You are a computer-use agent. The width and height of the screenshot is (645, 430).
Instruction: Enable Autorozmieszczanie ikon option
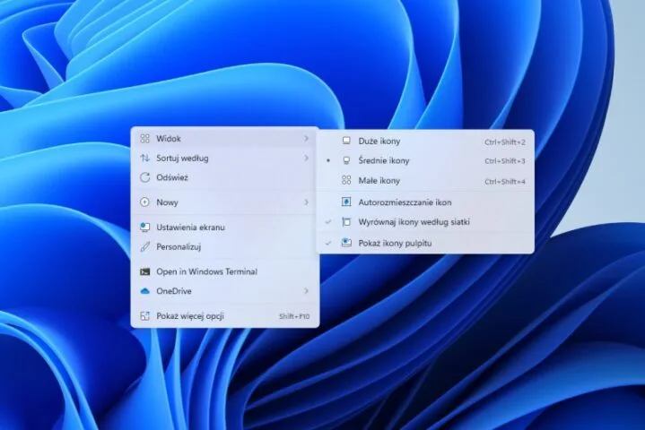(425, 202)
